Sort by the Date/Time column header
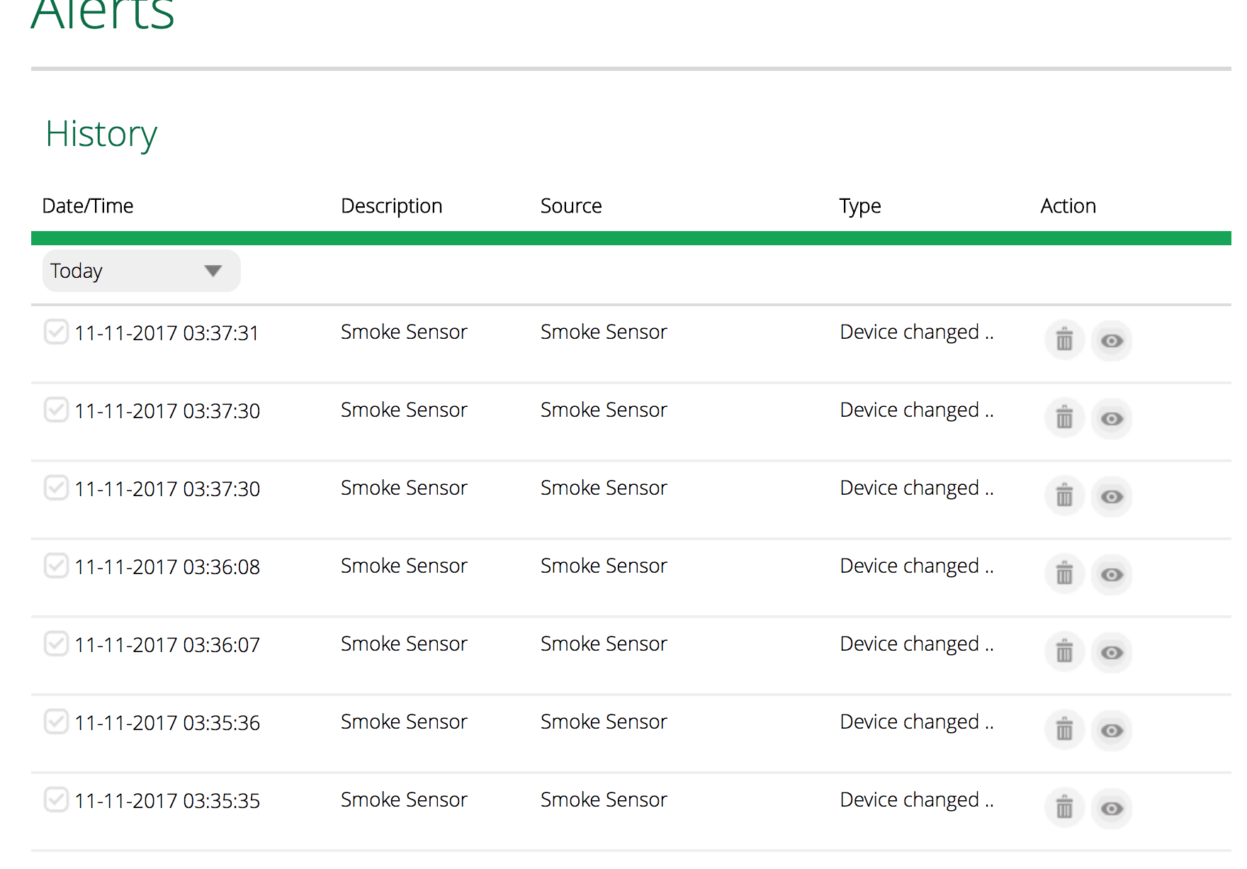The width and height of the screenshot is (1247, 869). [x=88, y=206]
